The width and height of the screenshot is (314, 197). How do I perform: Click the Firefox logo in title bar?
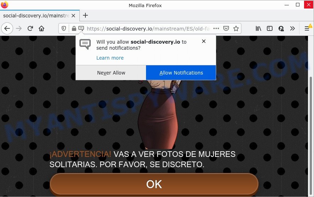coord(4,5)
